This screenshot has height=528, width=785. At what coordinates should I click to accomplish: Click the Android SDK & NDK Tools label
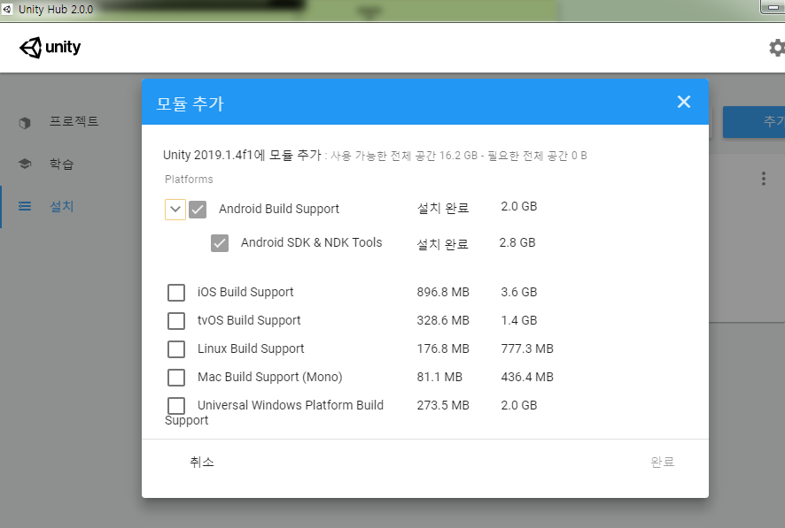[311, 242]
